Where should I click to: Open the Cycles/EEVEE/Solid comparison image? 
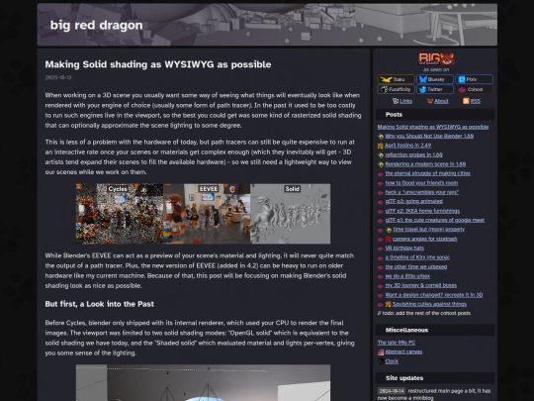point(203,214)
